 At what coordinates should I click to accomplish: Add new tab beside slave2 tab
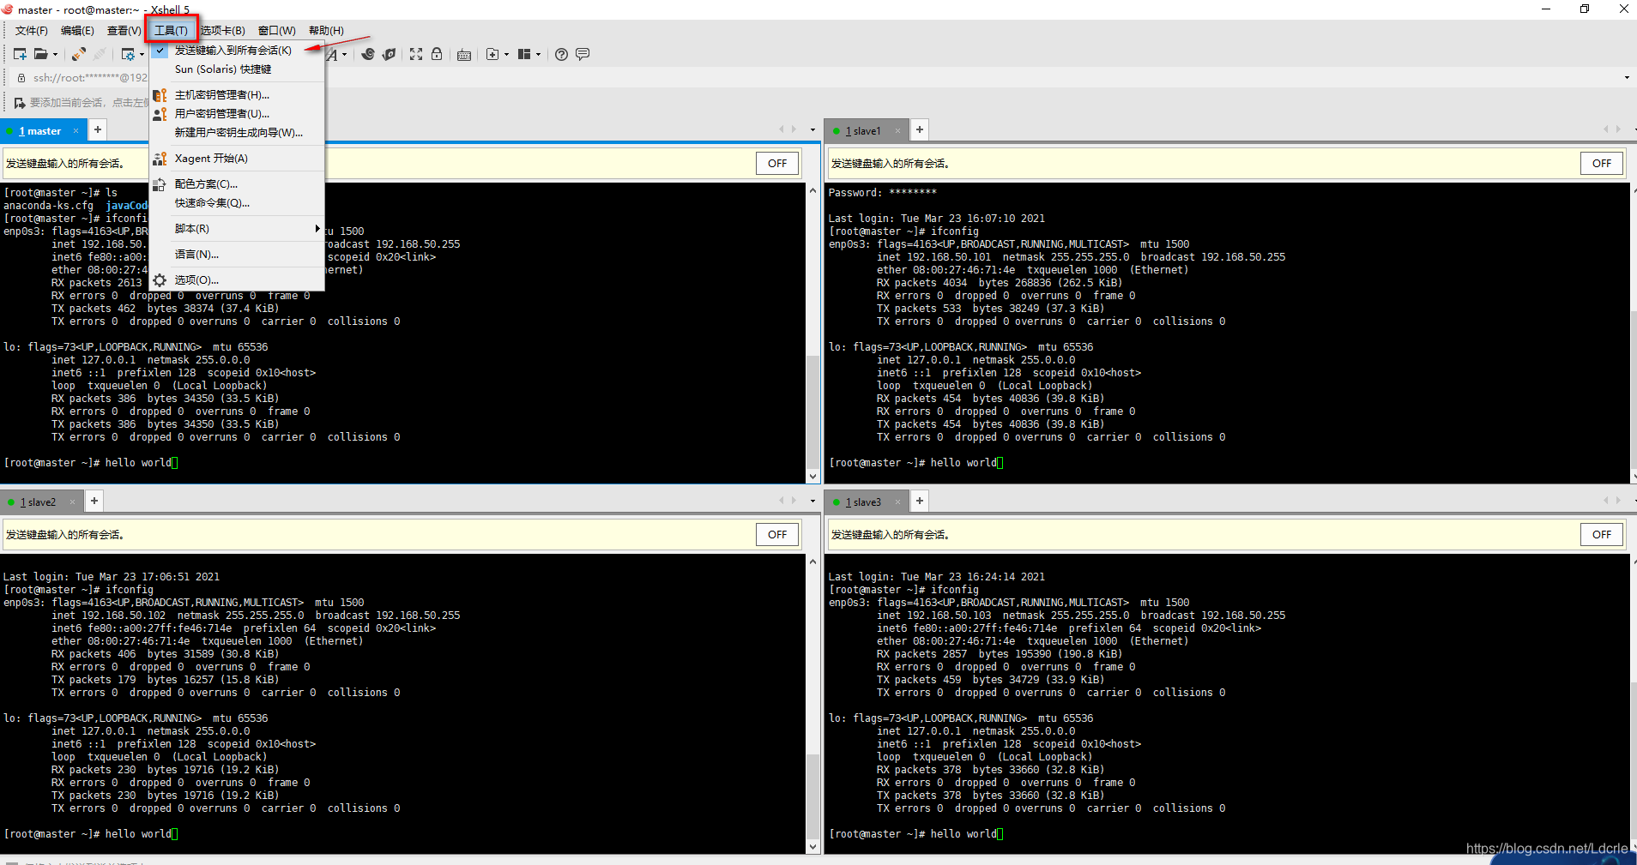[x=94, y=501]
